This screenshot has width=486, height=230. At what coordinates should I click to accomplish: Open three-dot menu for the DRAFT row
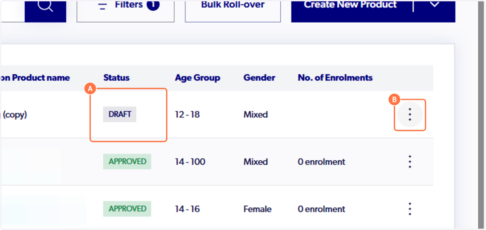410,115
